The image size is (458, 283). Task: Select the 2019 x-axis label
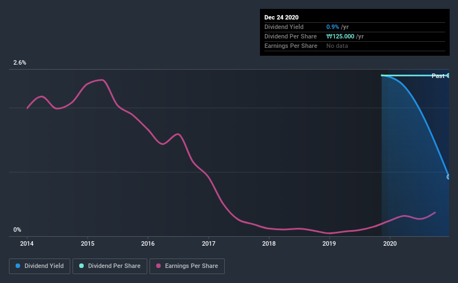pos(329,243)
